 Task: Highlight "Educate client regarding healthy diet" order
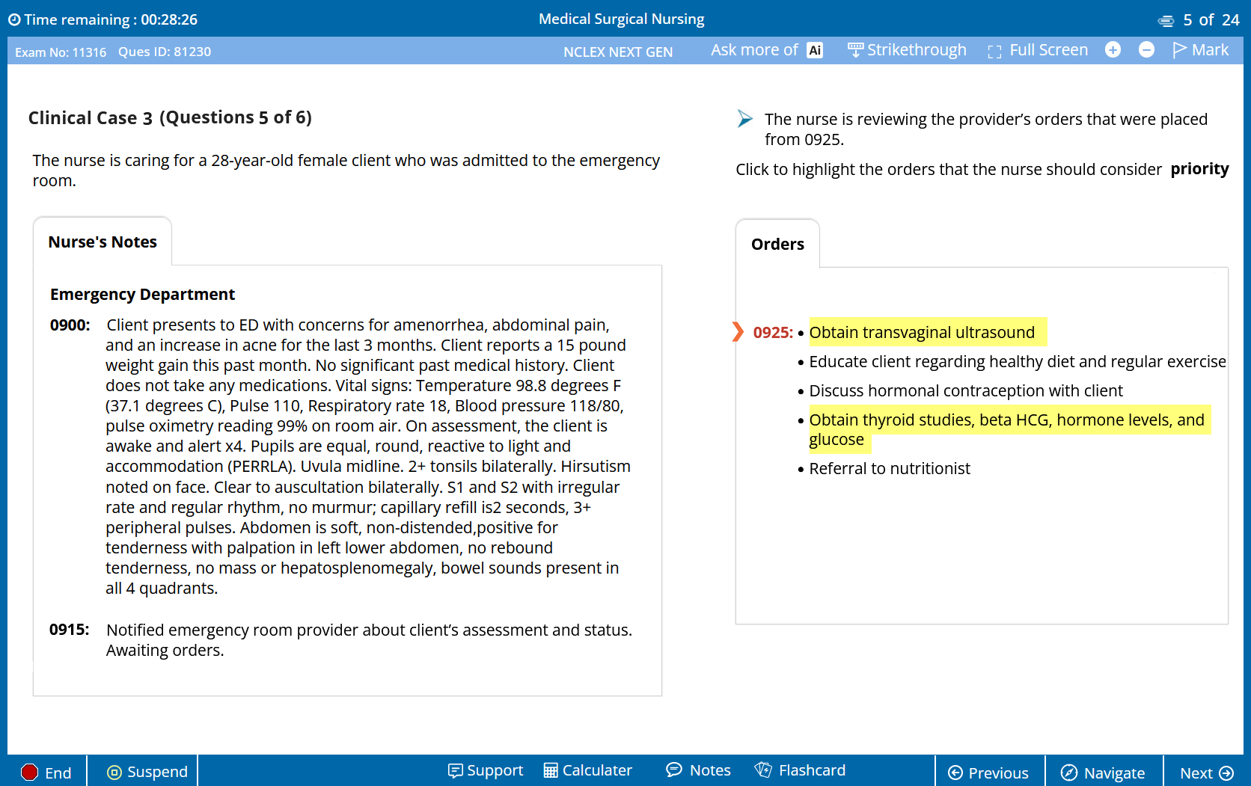(x=1018, y=361)
